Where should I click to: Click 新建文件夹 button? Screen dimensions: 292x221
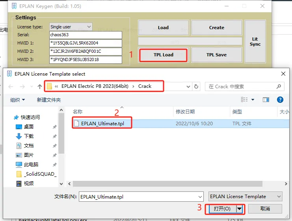click(49, 100)
